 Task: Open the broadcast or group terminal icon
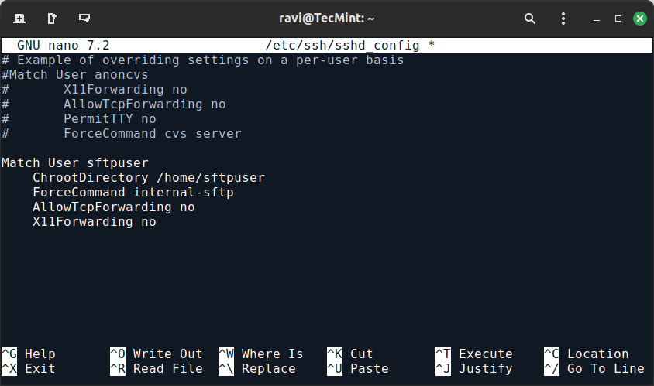point(84,19)
